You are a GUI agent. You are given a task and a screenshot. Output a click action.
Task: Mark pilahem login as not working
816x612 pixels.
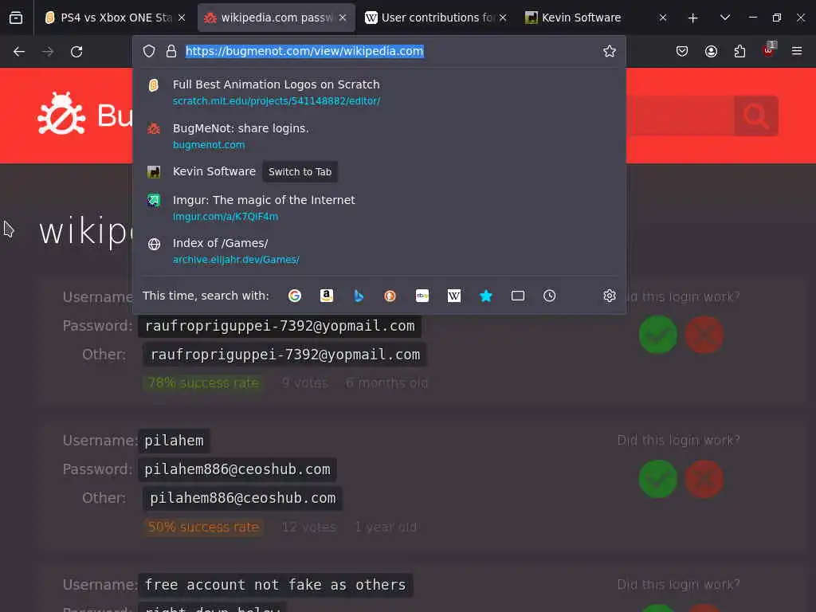(x=704, y=479)
